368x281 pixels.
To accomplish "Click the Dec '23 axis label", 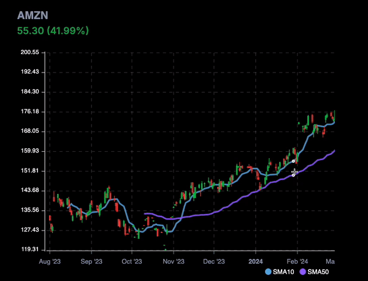I will click(214, 261).
